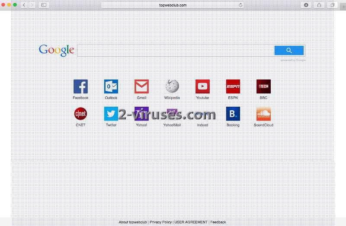Click the Google logo
Screen dimensions: 346x226
pos(57,50)
